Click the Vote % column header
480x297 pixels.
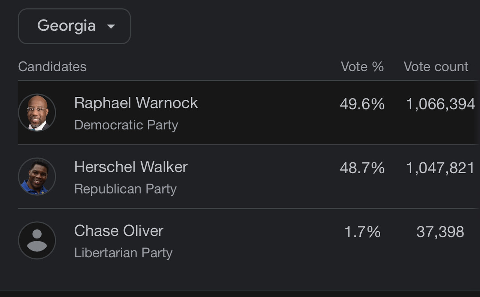pos(362,67)
